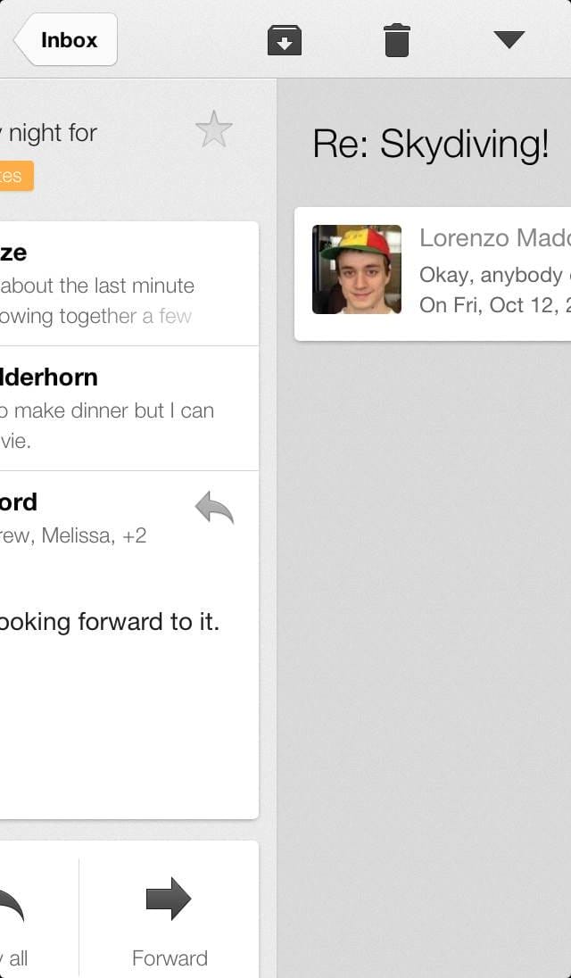
Task: Archive this conversation
Action: 285,40
